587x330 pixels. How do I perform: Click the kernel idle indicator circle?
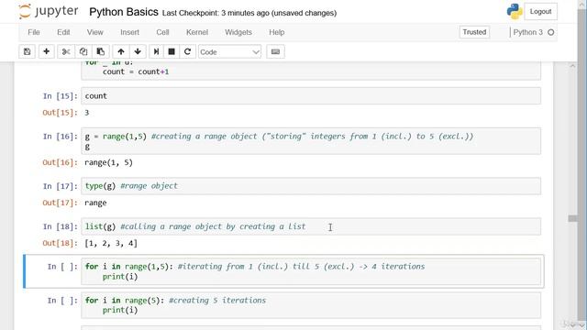coord(550,32)
